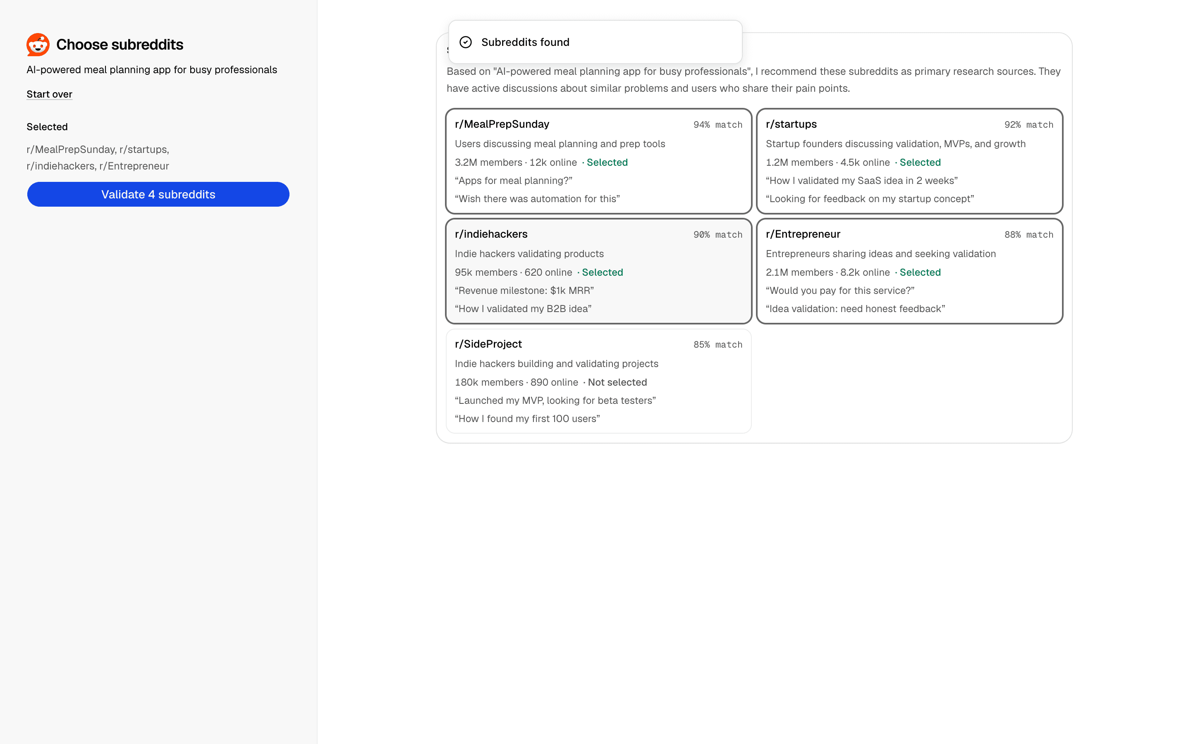Screen dimensions: 1191x744
Task: Click the Start over link
Action: tap(49, 94)
